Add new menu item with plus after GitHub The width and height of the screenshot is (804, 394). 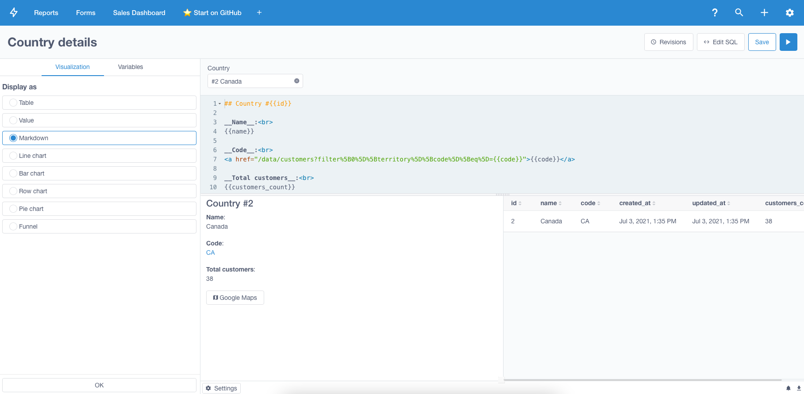pyautogui.click(x=259, y=12)
